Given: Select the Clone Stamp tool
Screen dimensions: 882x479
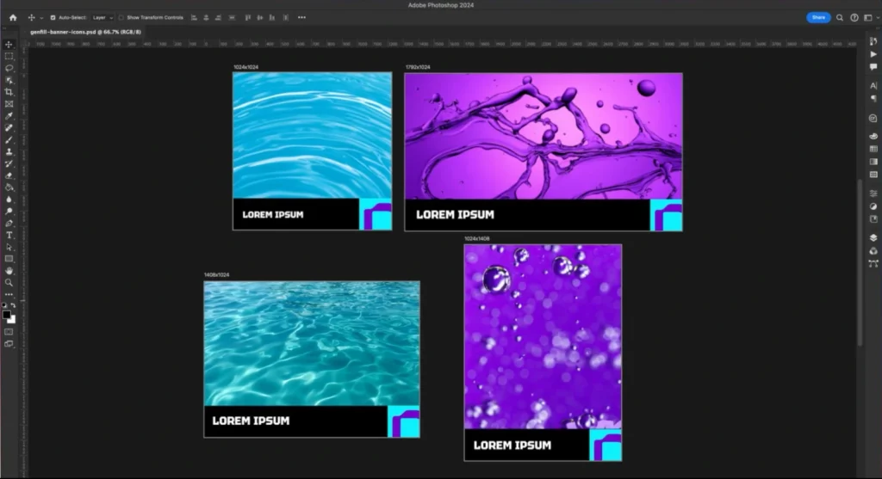Looking at the screenshot, I should coord(9,151).
